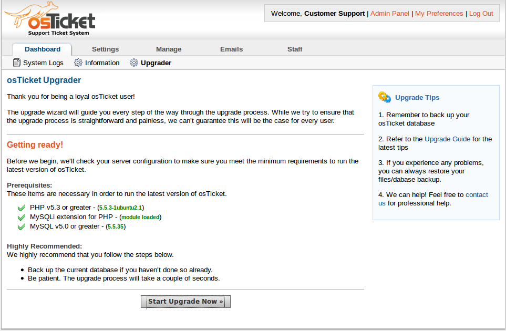
Task: Select the Upgrader submenu item
Action: [156, 63]
